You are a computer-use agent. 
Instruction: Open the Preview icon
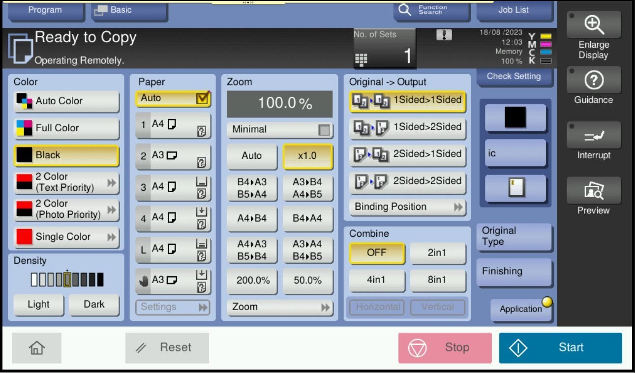pyautogui.click(x=593, y=191)
